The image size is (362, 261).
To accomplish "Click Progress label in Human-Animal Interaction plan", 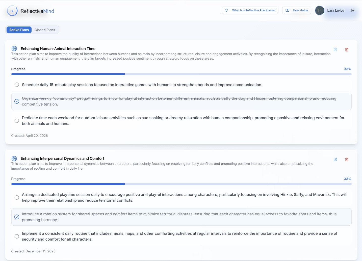I will [18, 69].
